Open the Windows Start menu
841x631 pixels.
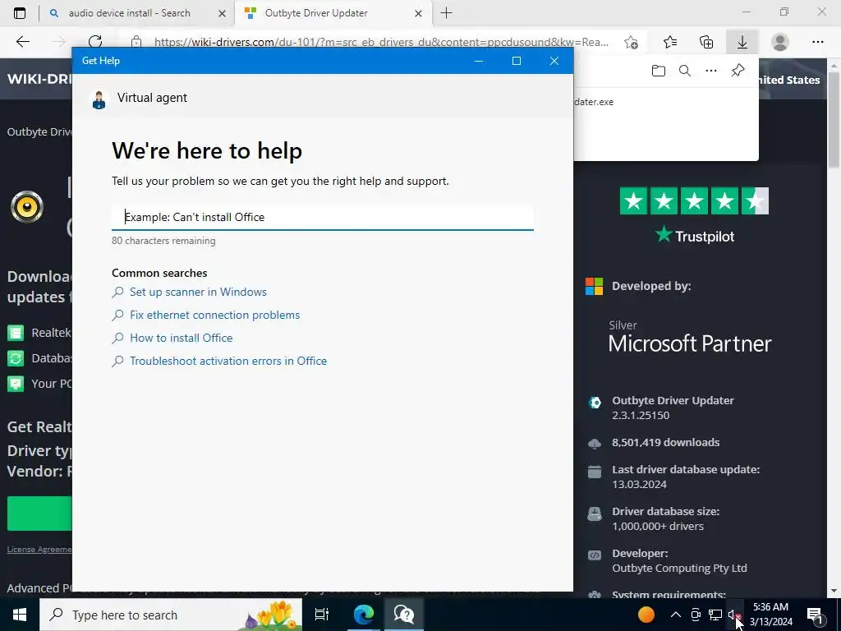[x=20, y=615]
